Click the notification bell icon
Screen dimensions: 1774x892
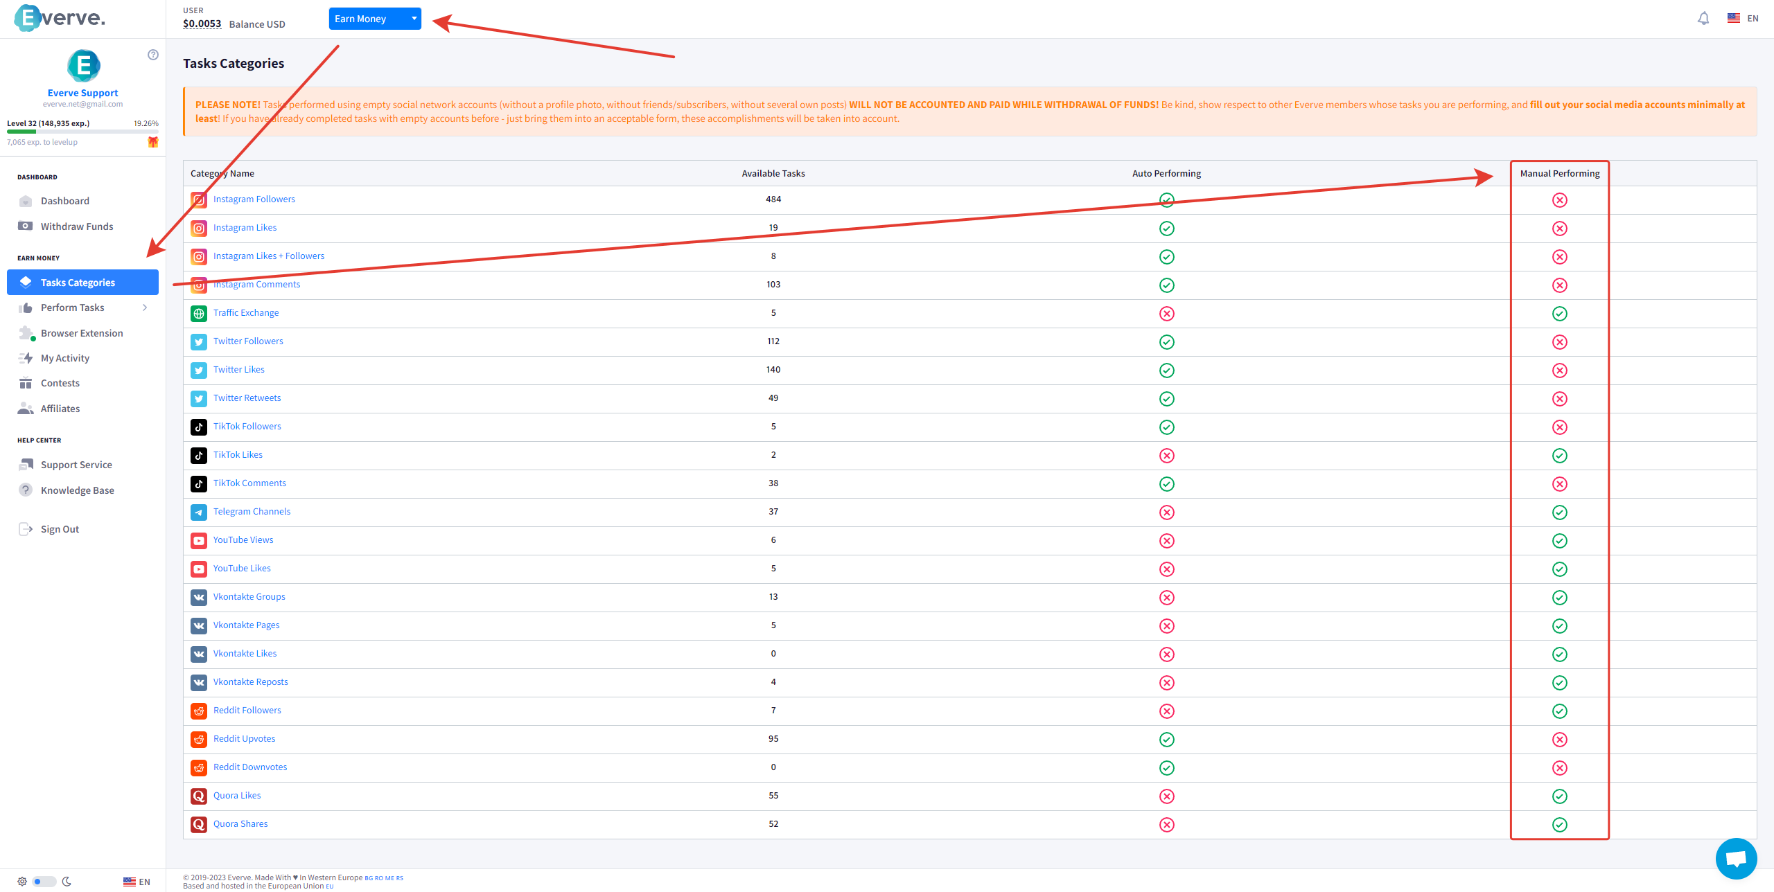click(1703, 19)
